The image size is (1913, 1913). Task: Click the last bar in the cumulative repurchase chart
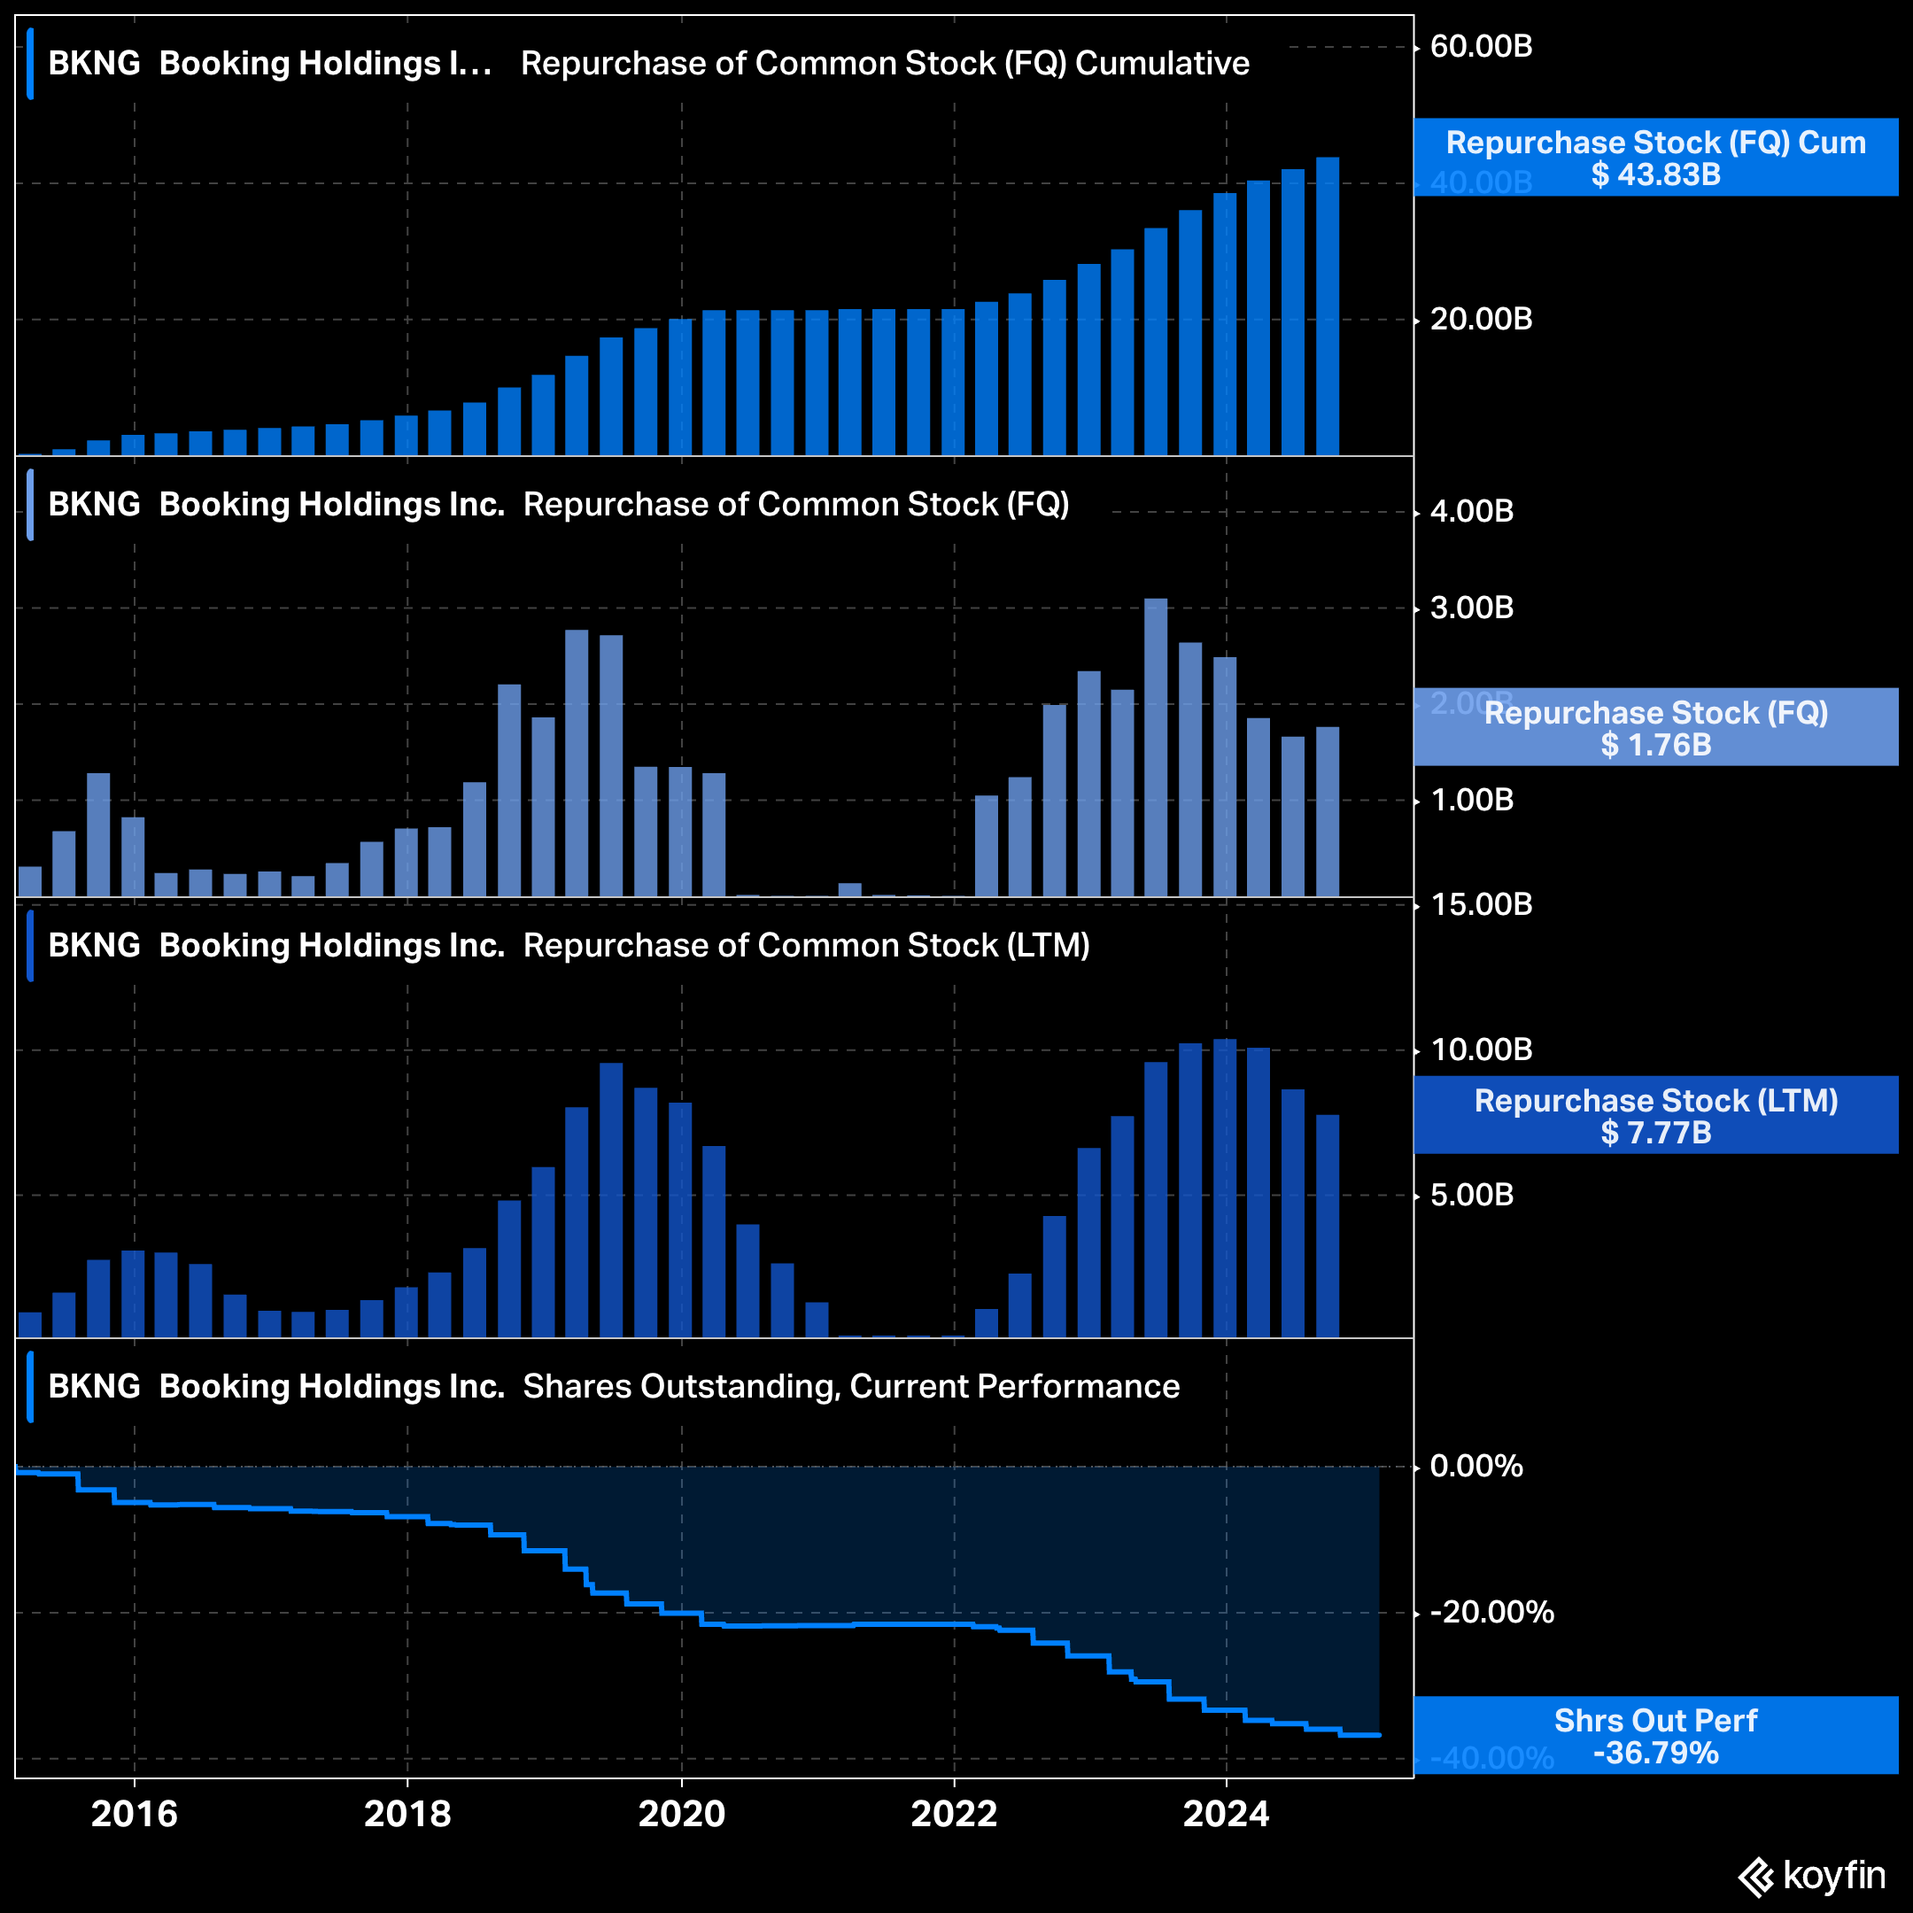(1327, 307)
